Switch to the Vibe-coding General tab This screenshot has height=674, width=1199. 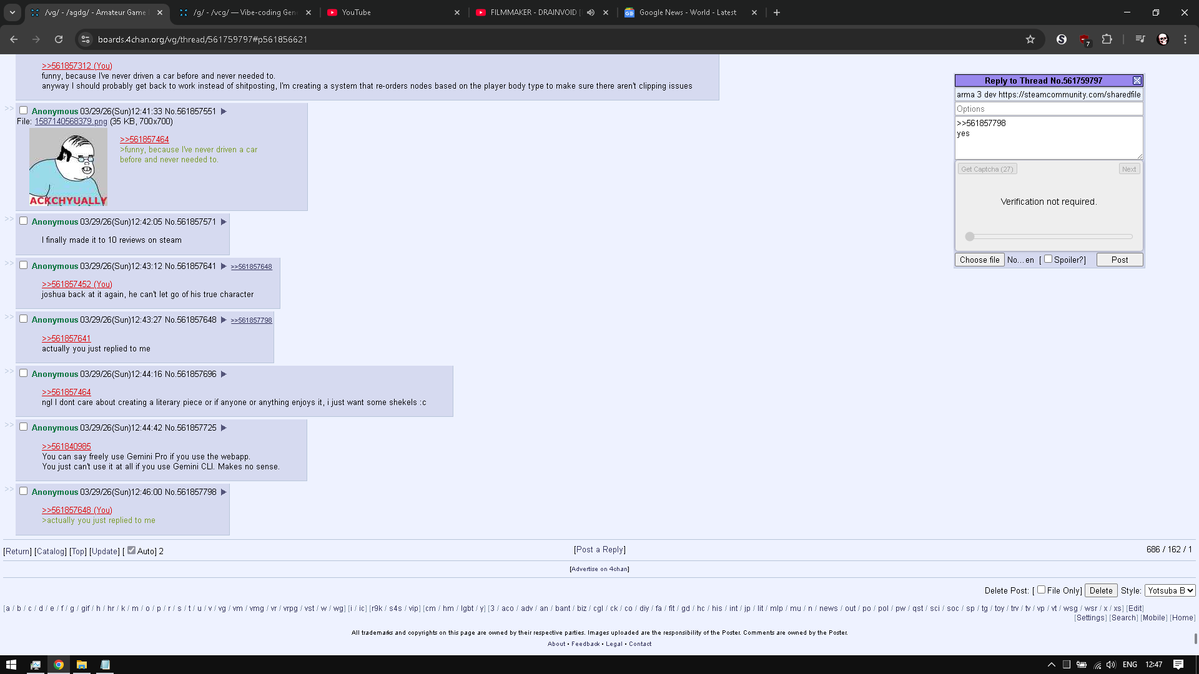[244, 12]
